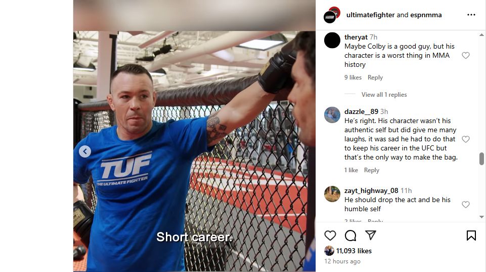Open zayt_highway_08 username link
Screen dimensions: 486x272
(x=371, y=190)
